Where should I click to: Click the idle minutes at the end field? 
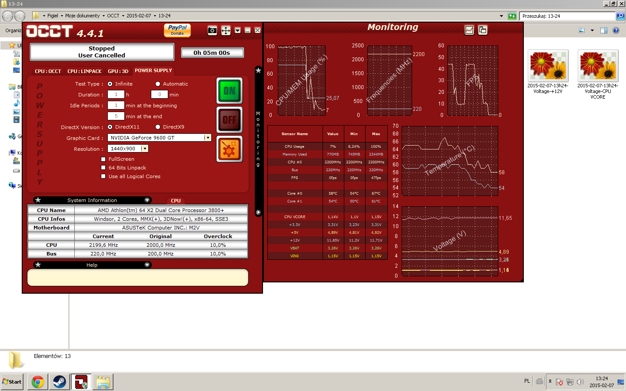[116, 116]
